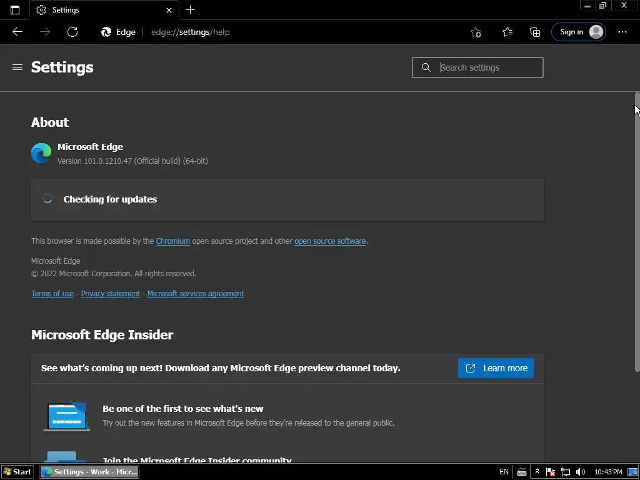Open the Settings and more menu
This screenshot has width=640, height=480.
tap(622, 32)
